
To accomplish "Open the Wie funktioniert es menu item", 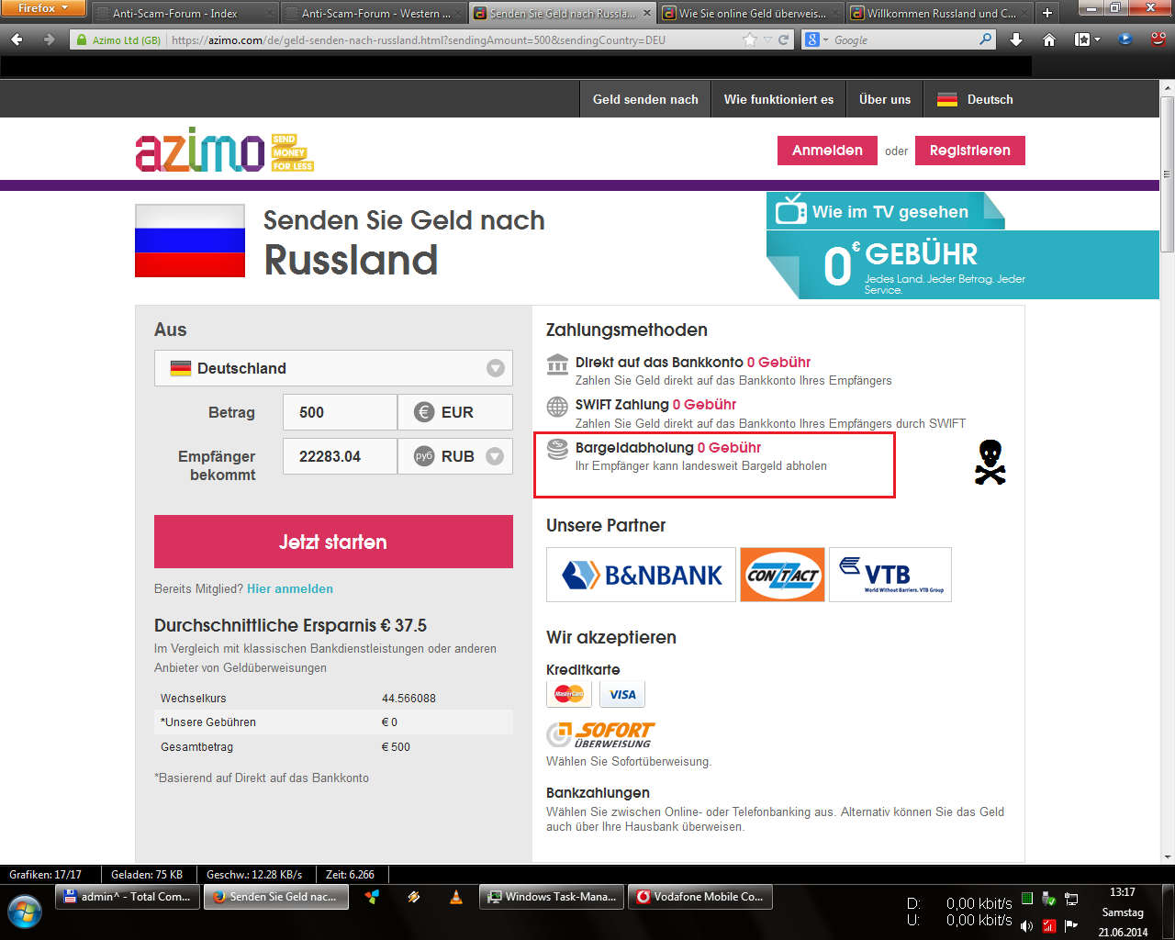I will pyautogui.click(x=778, y=99).
